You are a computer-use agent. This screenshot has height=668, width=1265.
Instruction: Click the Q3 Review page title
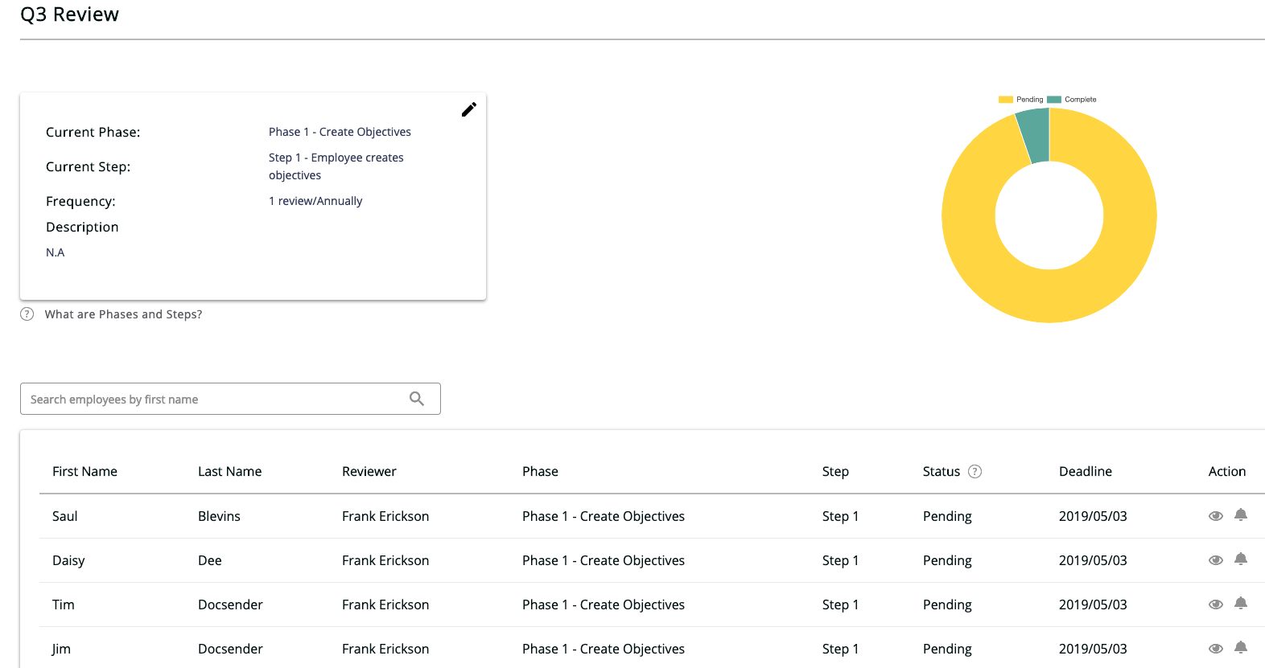pos(69,14)
